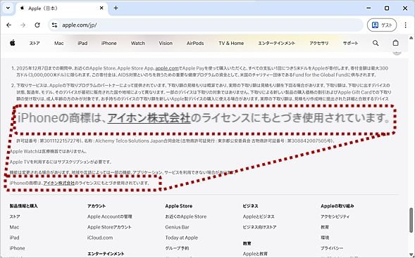Click the Apple Store column heading
The height and width of the screenshot is (258, 415).
coord(179,206)
